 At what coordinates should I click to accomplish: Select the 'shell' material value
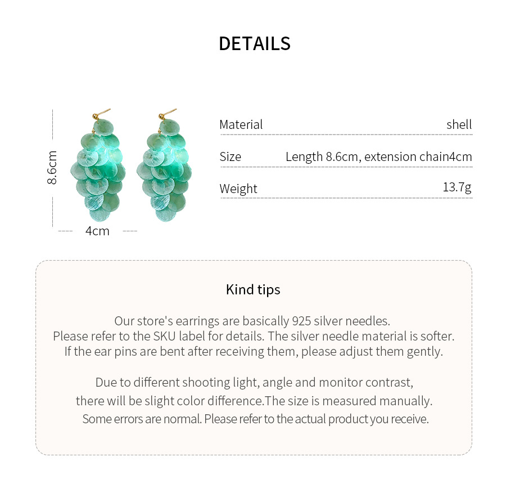459,124
